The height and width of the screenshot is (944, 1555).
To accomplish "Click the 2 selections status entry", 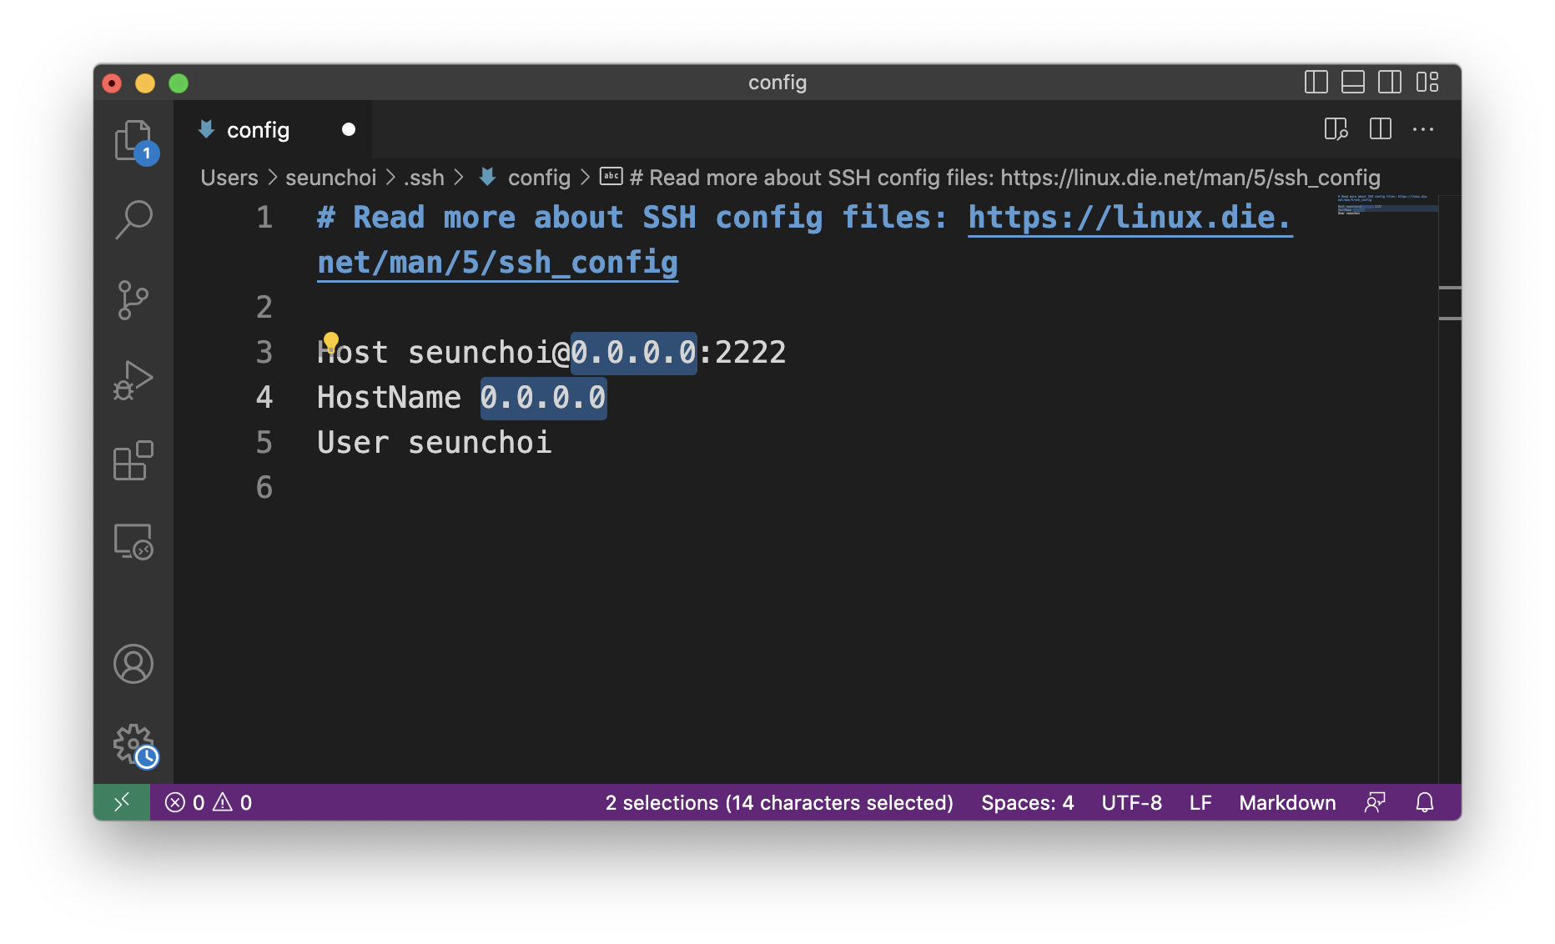I will pos(779,802).
